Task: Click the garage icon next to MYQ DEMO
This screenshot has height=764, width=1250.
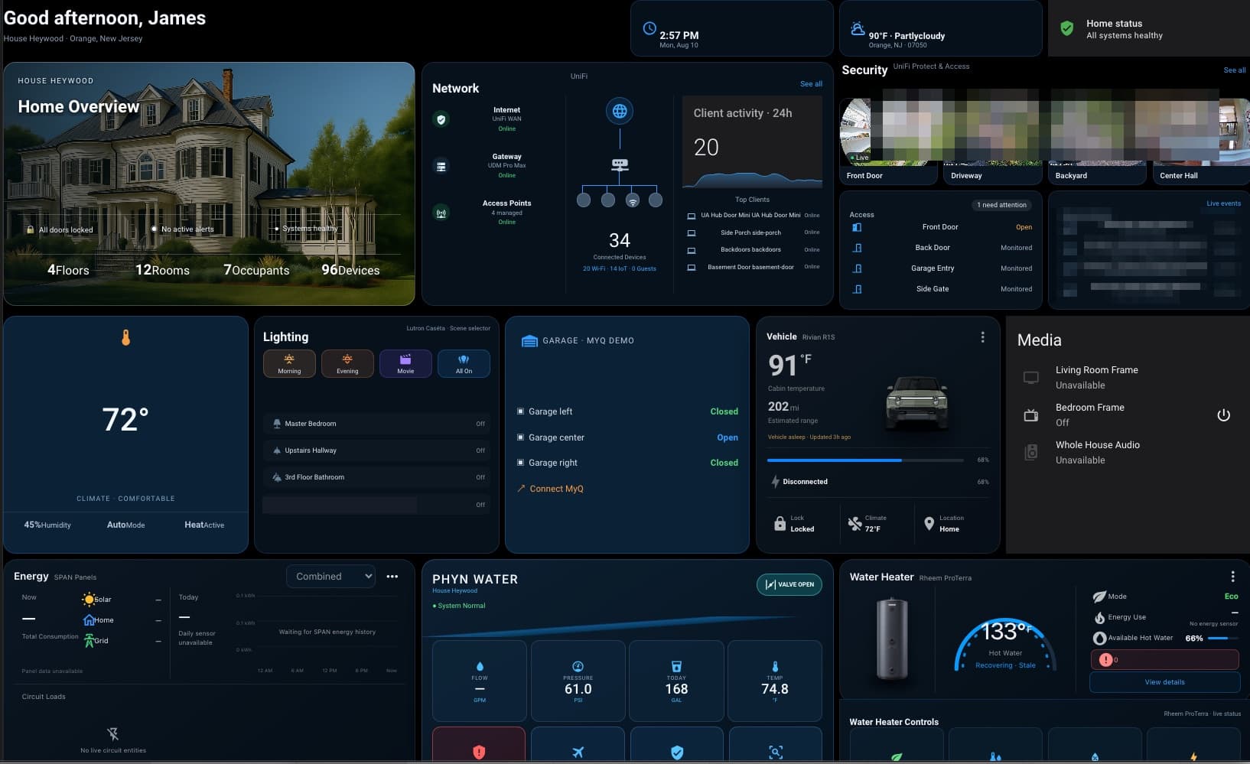Action: tap(529, 340)
